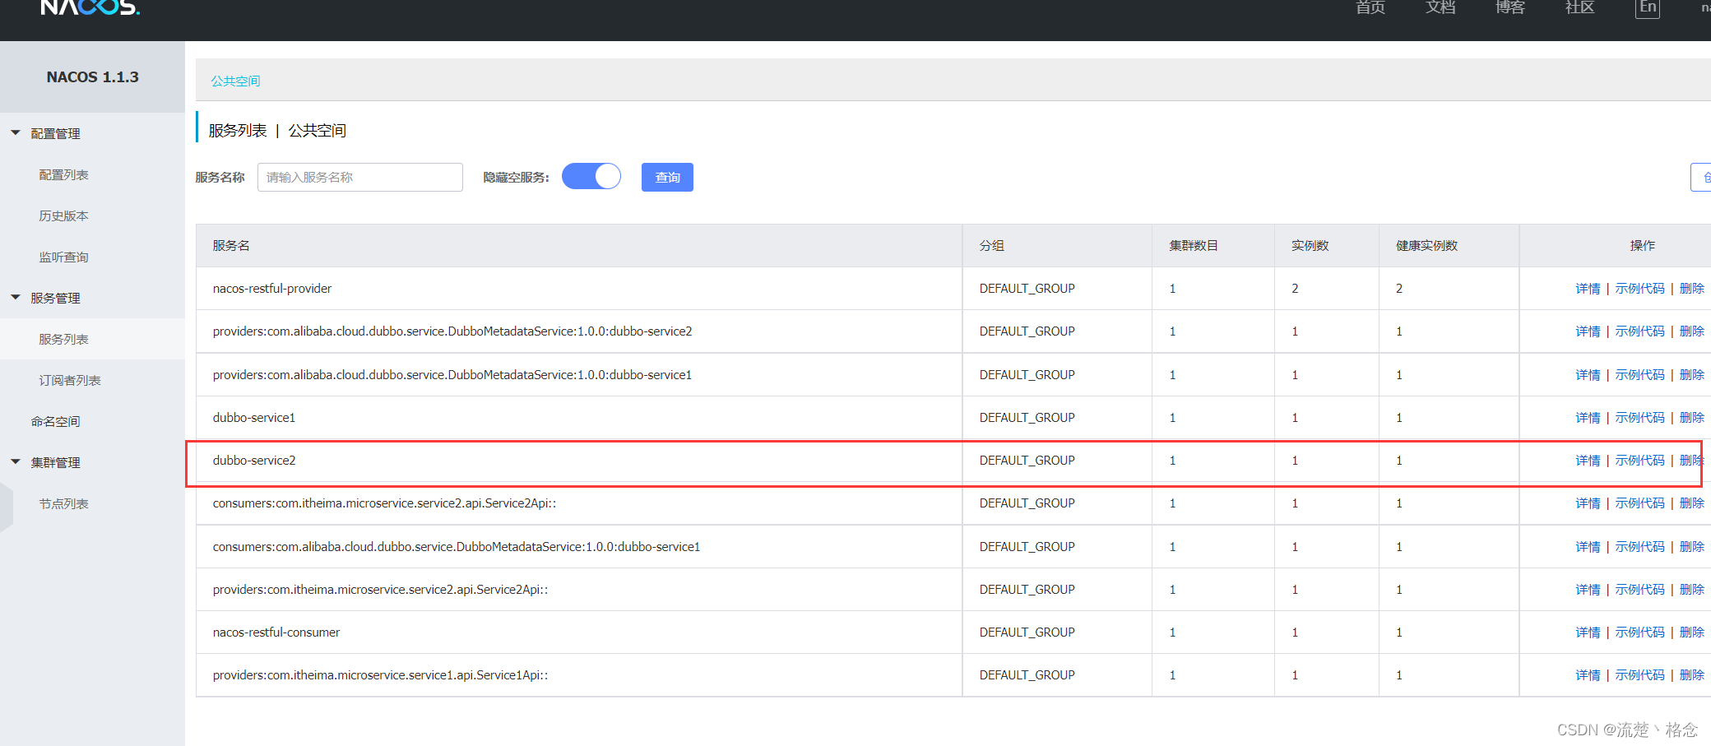Image resolution: width=1711 pixels, height=746 pixels.
Task: Click 删除 for providers Service2Api row
Action: (1692, 590)
